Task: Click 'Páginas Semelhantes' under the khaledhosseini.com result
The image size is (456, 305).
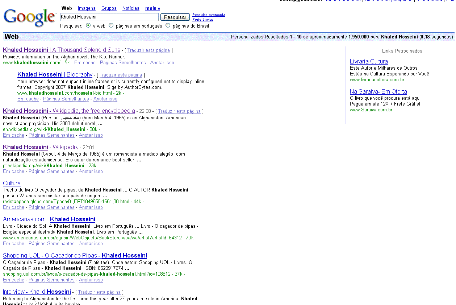Action: [x=123, y=63]
